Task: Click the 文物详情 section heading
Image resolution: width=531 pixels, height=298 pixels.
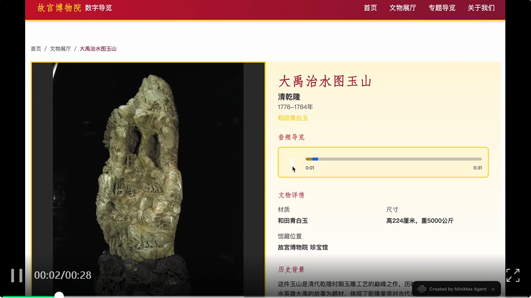Action: [x=291, y=195]
